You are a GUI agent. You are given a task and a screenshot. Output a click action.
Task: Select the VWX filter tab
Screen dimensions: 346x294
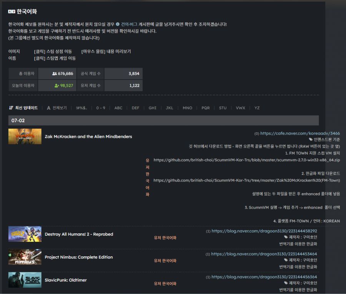coord(240,108)
